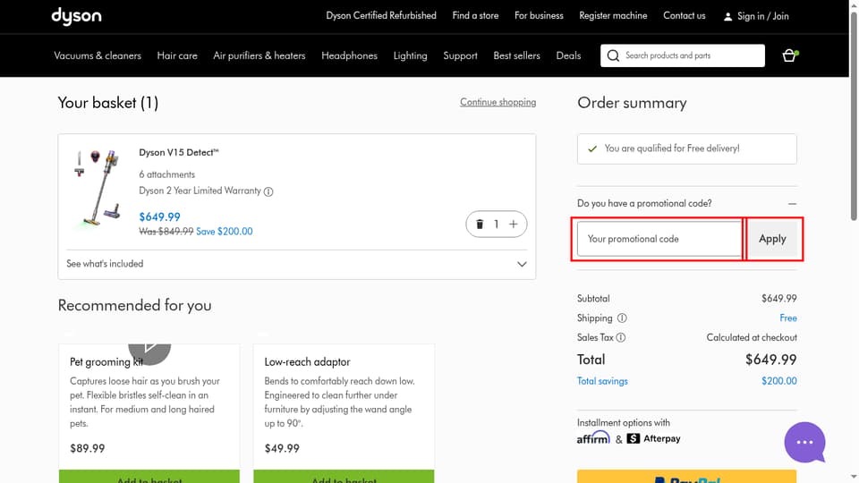Click Register machine link
This screenshot has width=859, height=483.
tap(613, 16)
